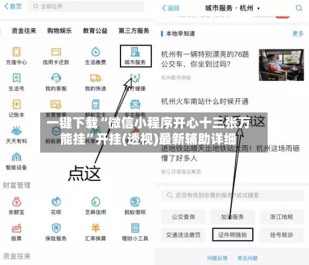The width and height of the screenshot is (309, 265).
Task: Focus the 还没有找到你要的服务 search box
Action: tap(232, 195)
